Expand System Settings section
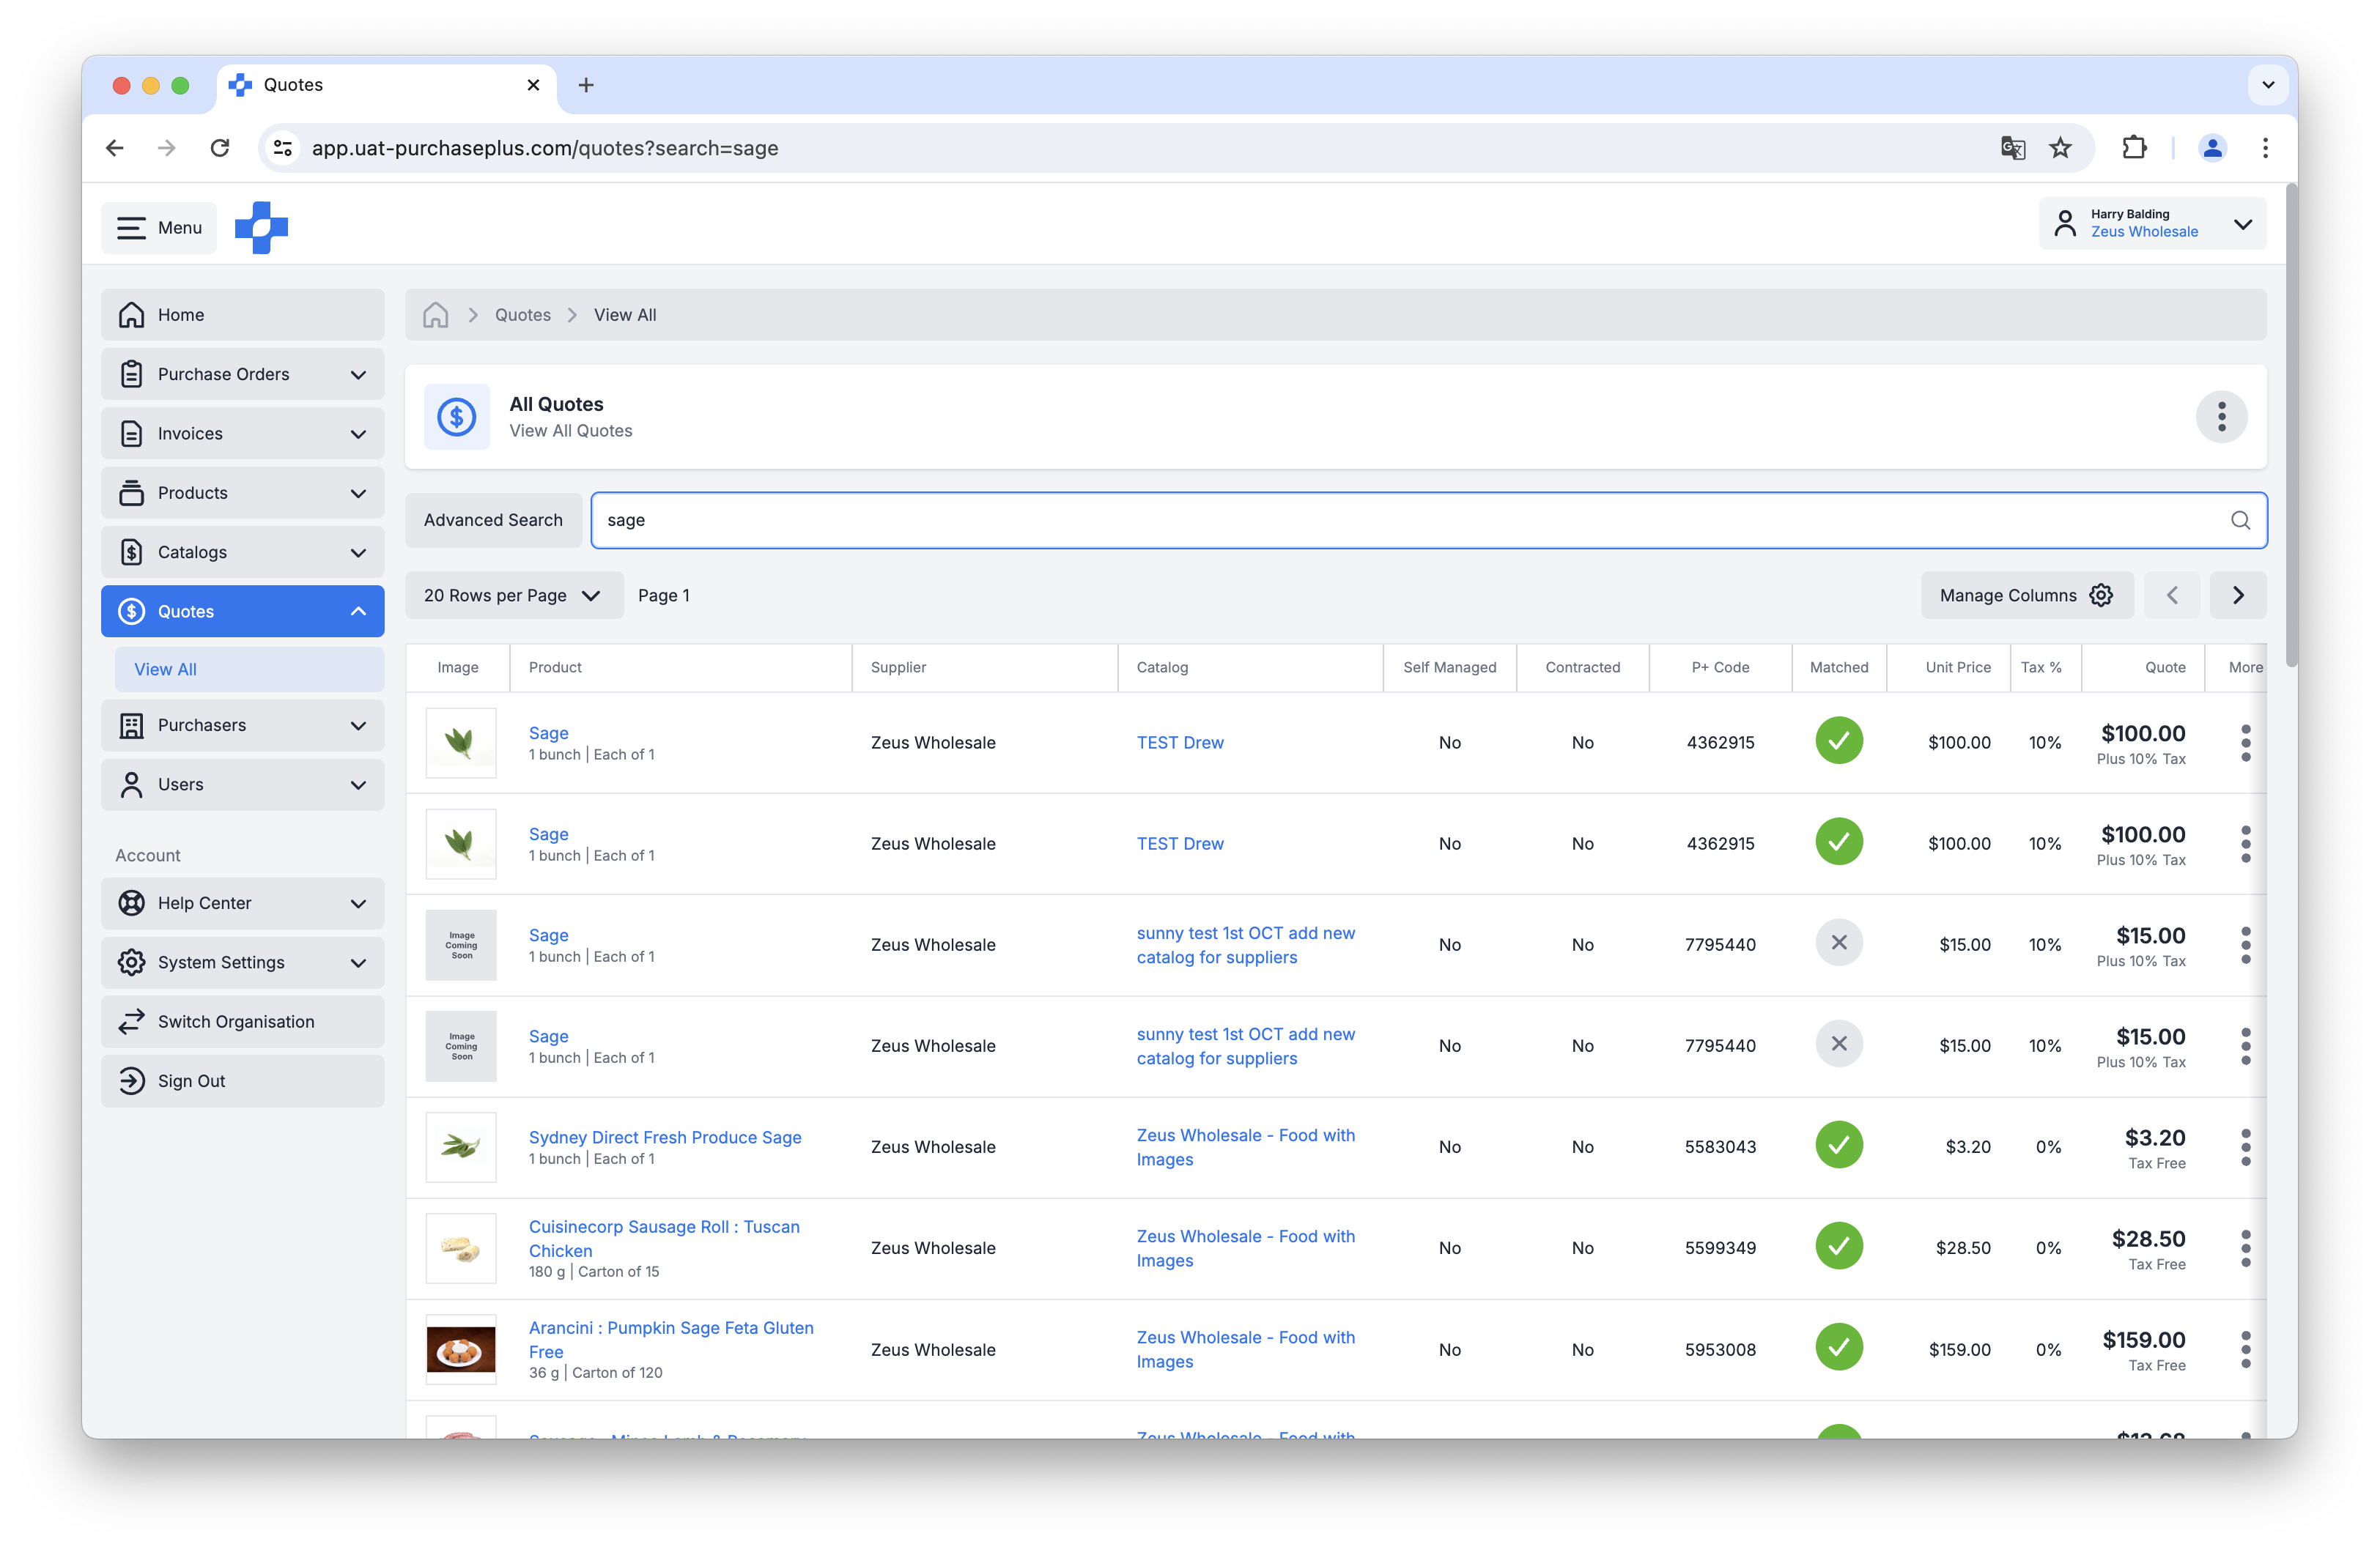Image resolution: width=2380 pixels, height=1547 pixels. pyautogui.click(x=242, y=962)
